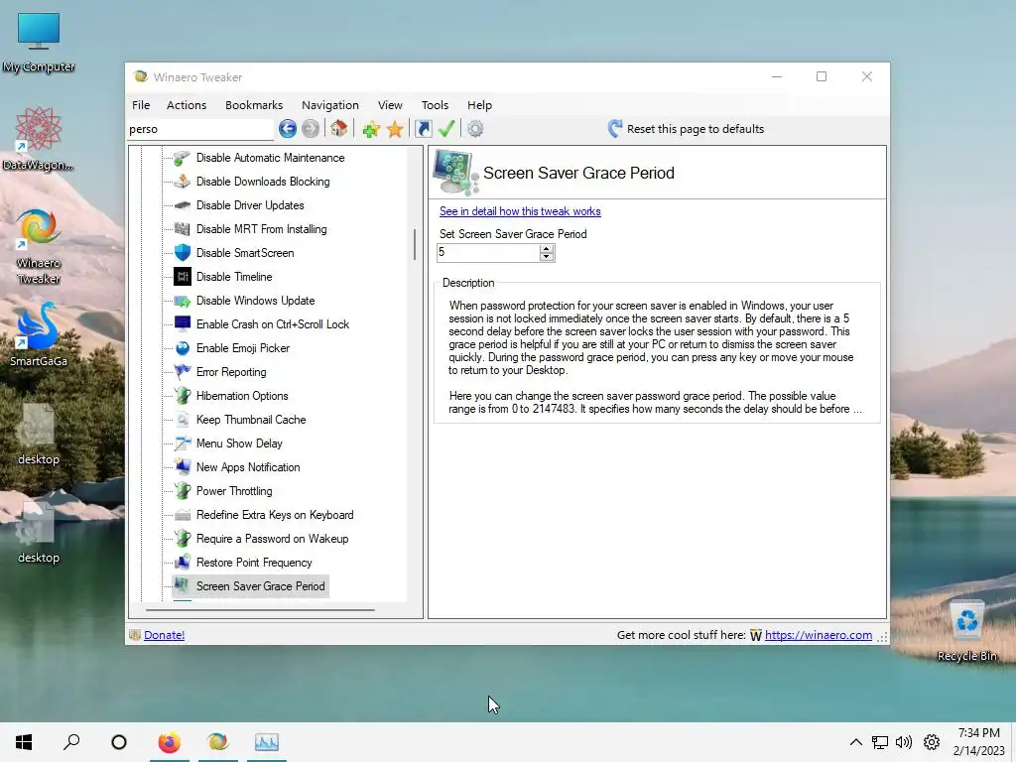Select Disable Driver Updates entry
The width and height of the screenshot is (1016, 762).
[250, 205]
